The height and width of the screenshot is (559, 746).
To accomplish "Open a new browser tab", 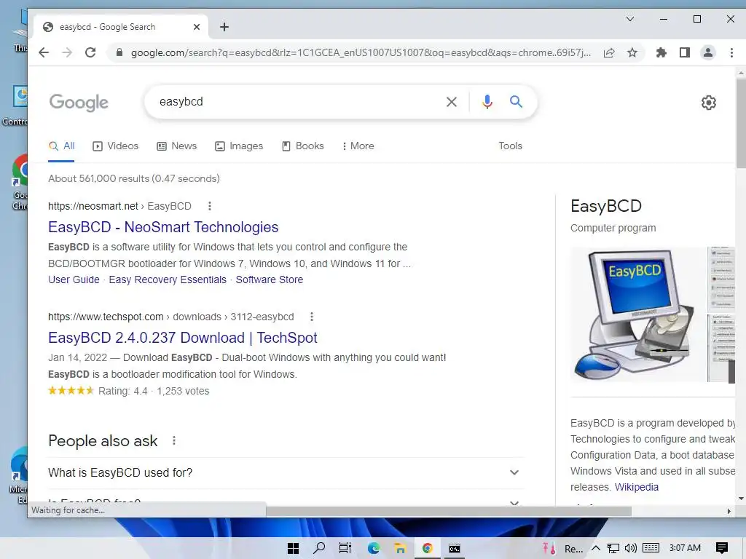I will click(x=224, y=27).
